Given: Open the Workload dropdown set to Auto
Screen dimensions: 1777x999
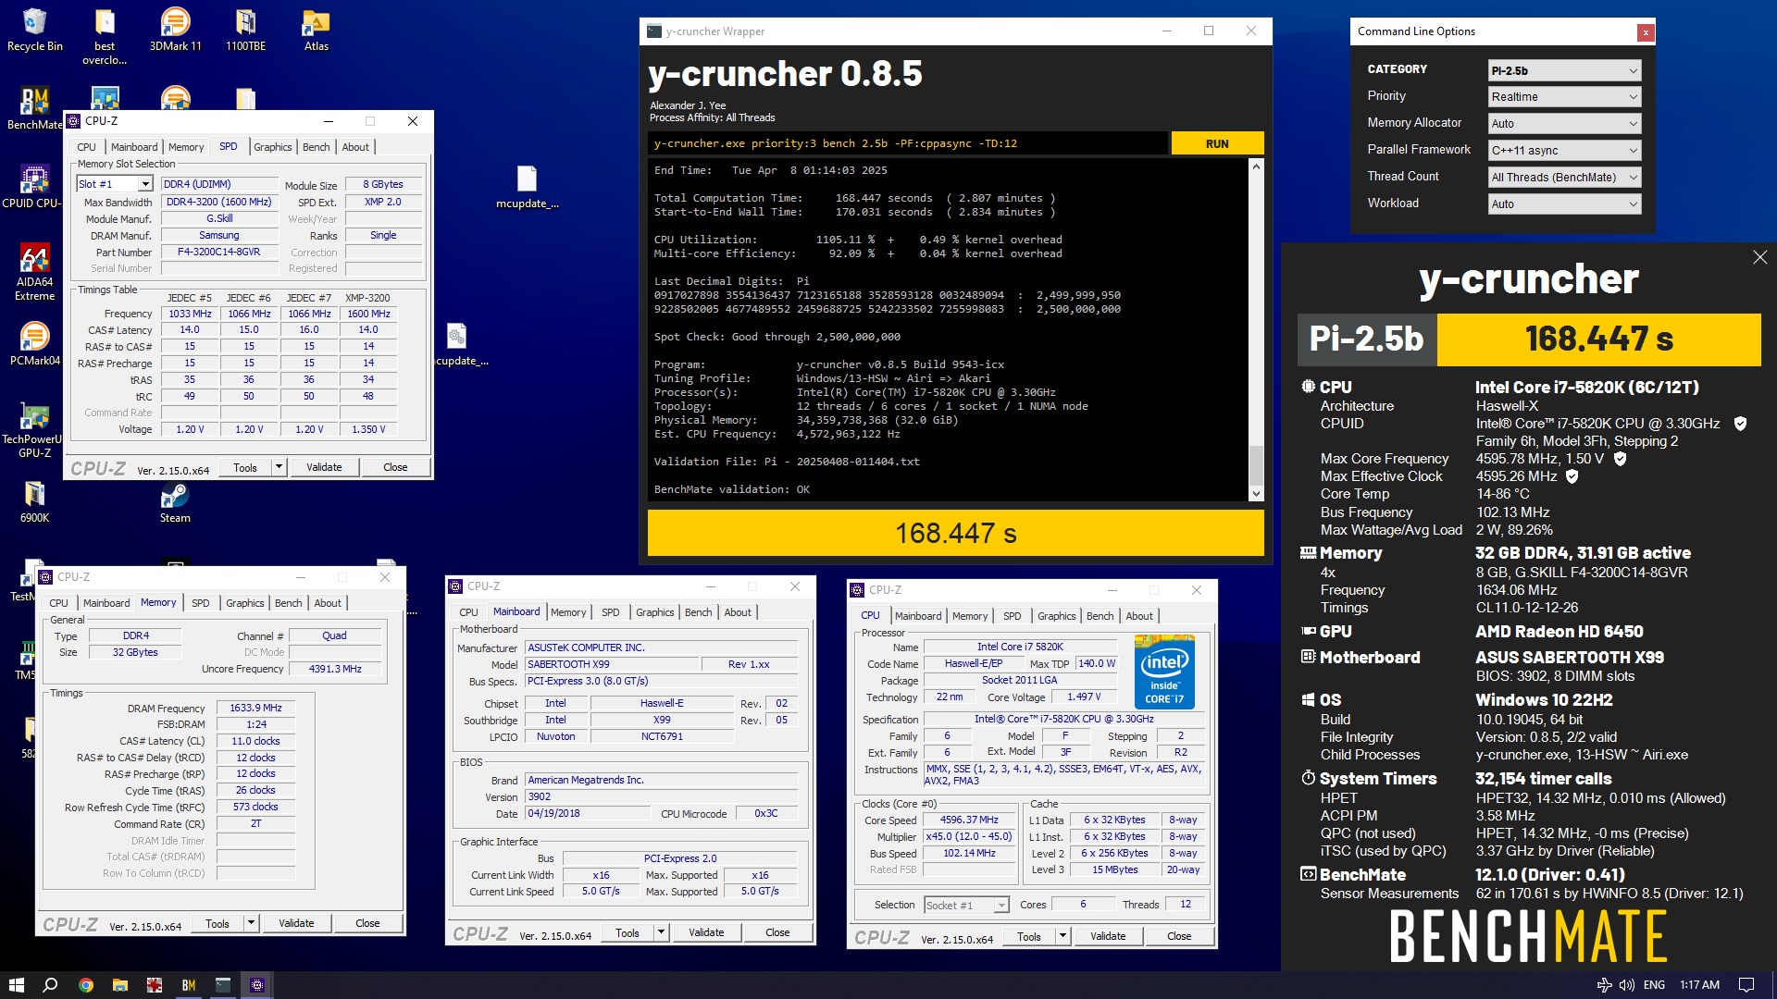Looking at the screenshot, I should click(x=1564, y=204).
